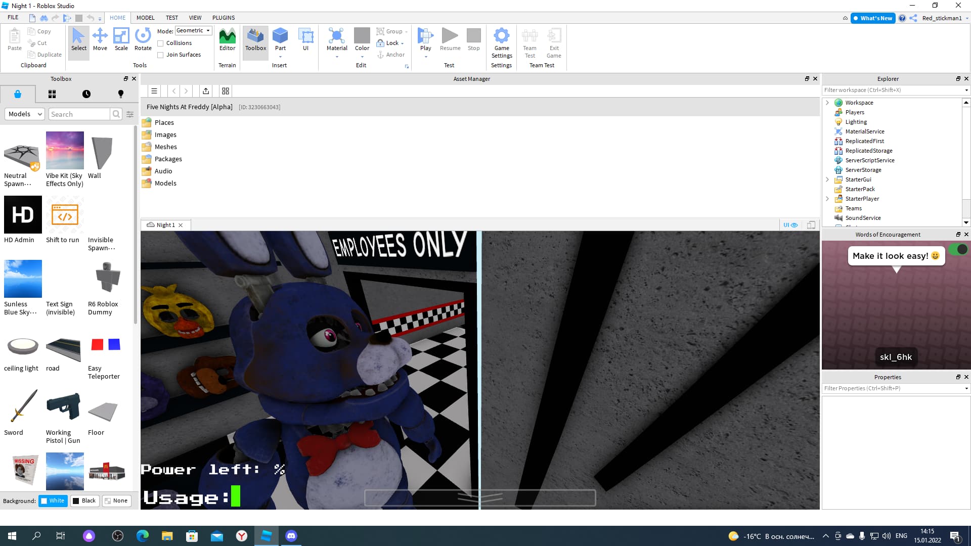Close the Night 1 tab
This screenshot has height=546, width=971.
[x=181, y=225]
